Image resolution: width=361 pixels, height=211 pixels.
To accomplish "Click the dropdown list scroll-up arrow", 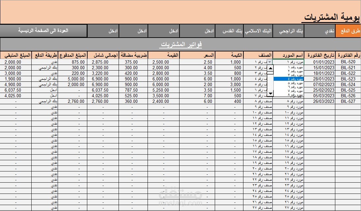I will click(270, 68).
